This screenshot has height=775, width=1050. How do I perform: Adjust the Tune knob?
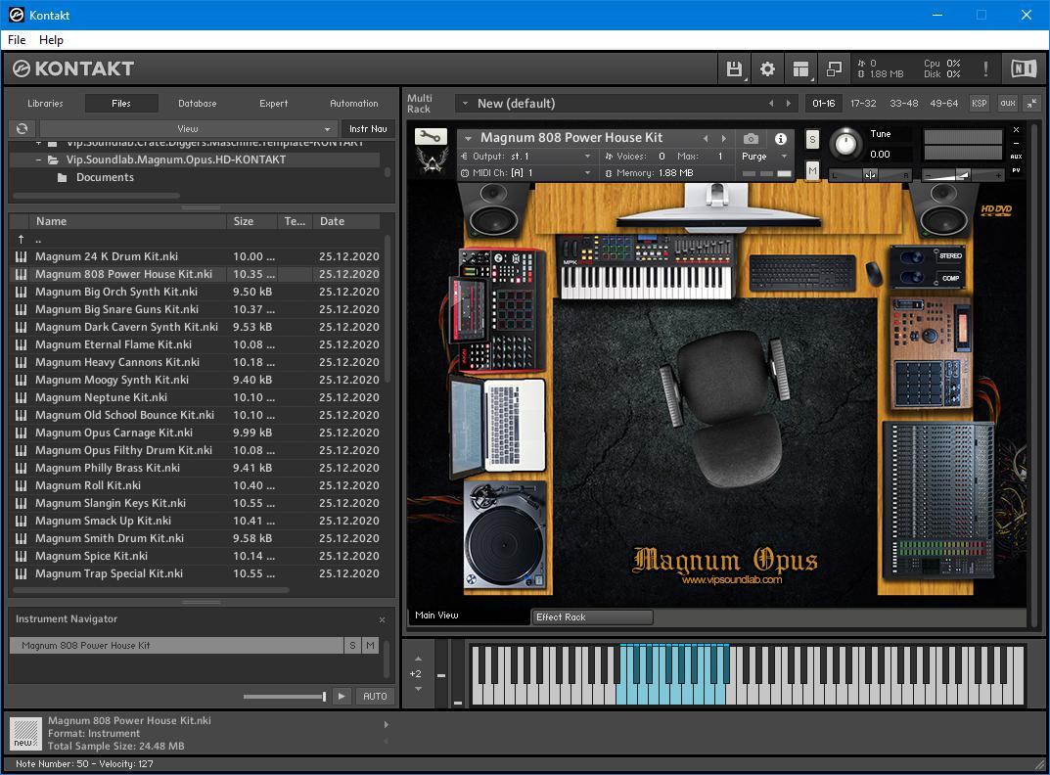846,143
